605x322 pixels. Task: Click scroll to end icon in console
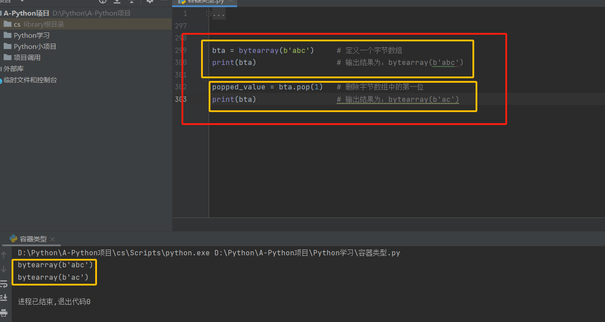4,298
